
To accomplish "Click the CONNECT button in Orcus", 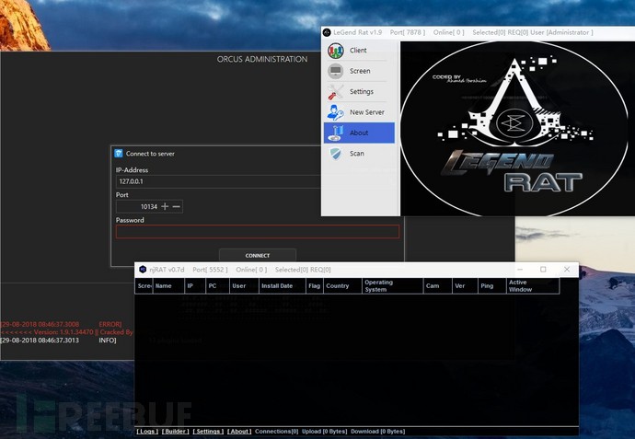I will [x=258, y=256].
